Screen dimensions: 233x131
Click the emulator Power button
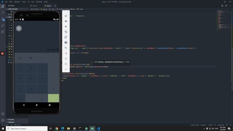pyautogui.click(x=66, y=16)
